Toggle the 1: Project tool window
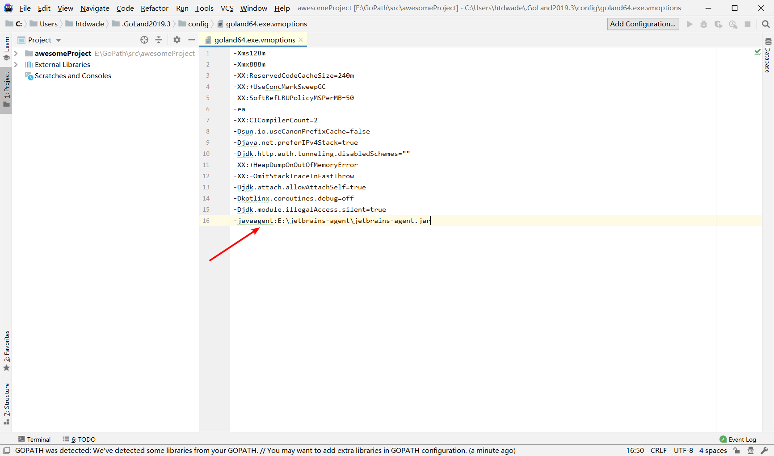The width and height of the screenshot is (774, 456). pos(6,90)
